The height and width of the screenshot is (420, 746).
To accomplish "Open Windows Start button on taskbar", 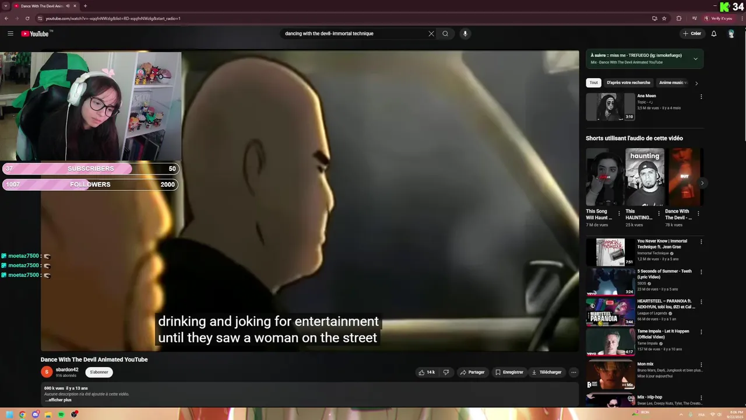I will [x=10, y=415].
